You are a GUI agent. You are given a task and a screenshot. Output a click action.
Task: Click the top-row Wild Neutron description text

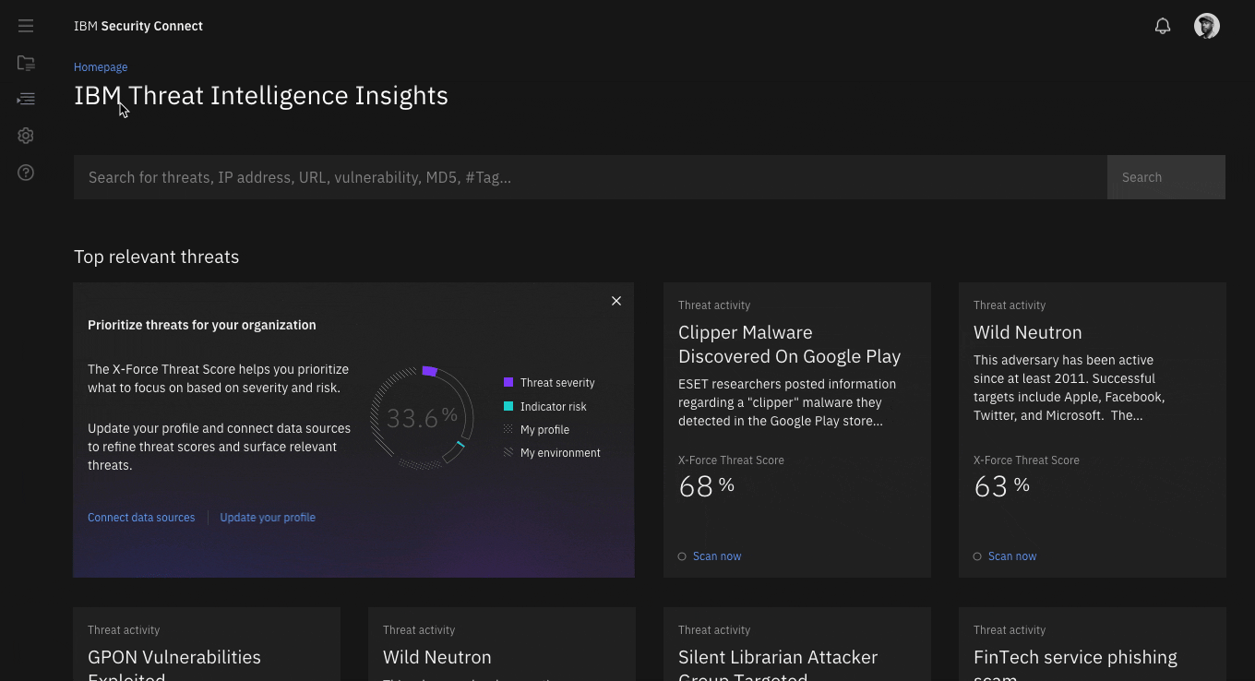tap(1070, 388)
